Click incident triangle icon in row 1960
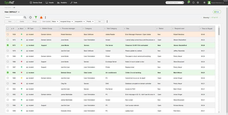Image resolution: width=228 pixels, height=115 pixels. [27, 105]
